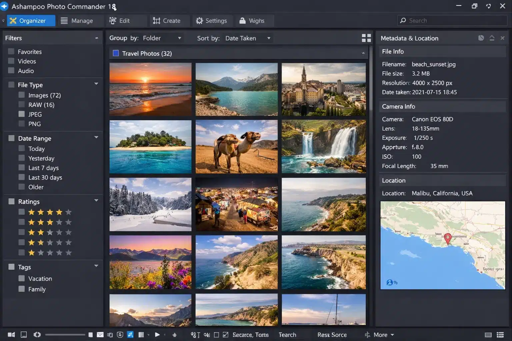The width and height of the screenshot is (512, 341).
Task: Enable the Vacation tag filter
Action: click(21, 278)
